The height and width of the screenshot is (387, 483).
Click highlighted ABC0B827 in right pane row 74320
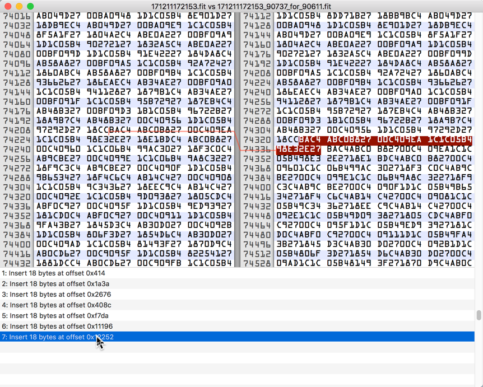coord(349,139)
